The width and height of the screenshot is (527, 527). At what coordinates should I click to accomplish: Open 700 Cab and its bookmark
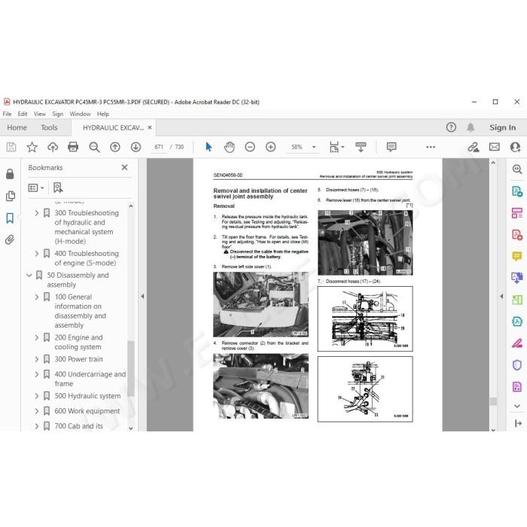pos(78,426)
